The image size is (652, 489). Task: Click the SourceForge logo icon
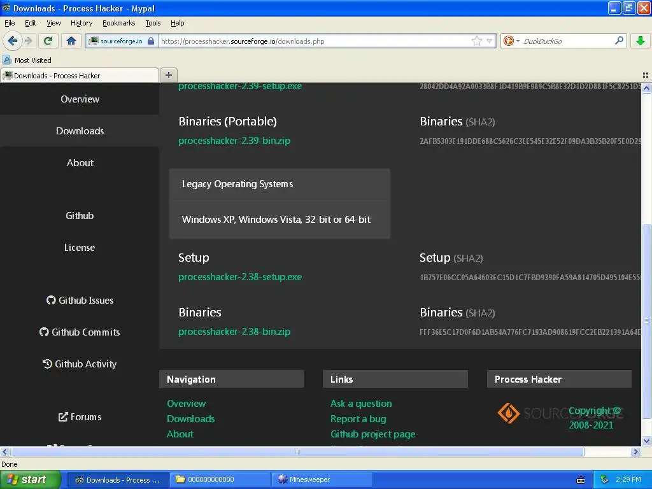[x=509, y=413]
